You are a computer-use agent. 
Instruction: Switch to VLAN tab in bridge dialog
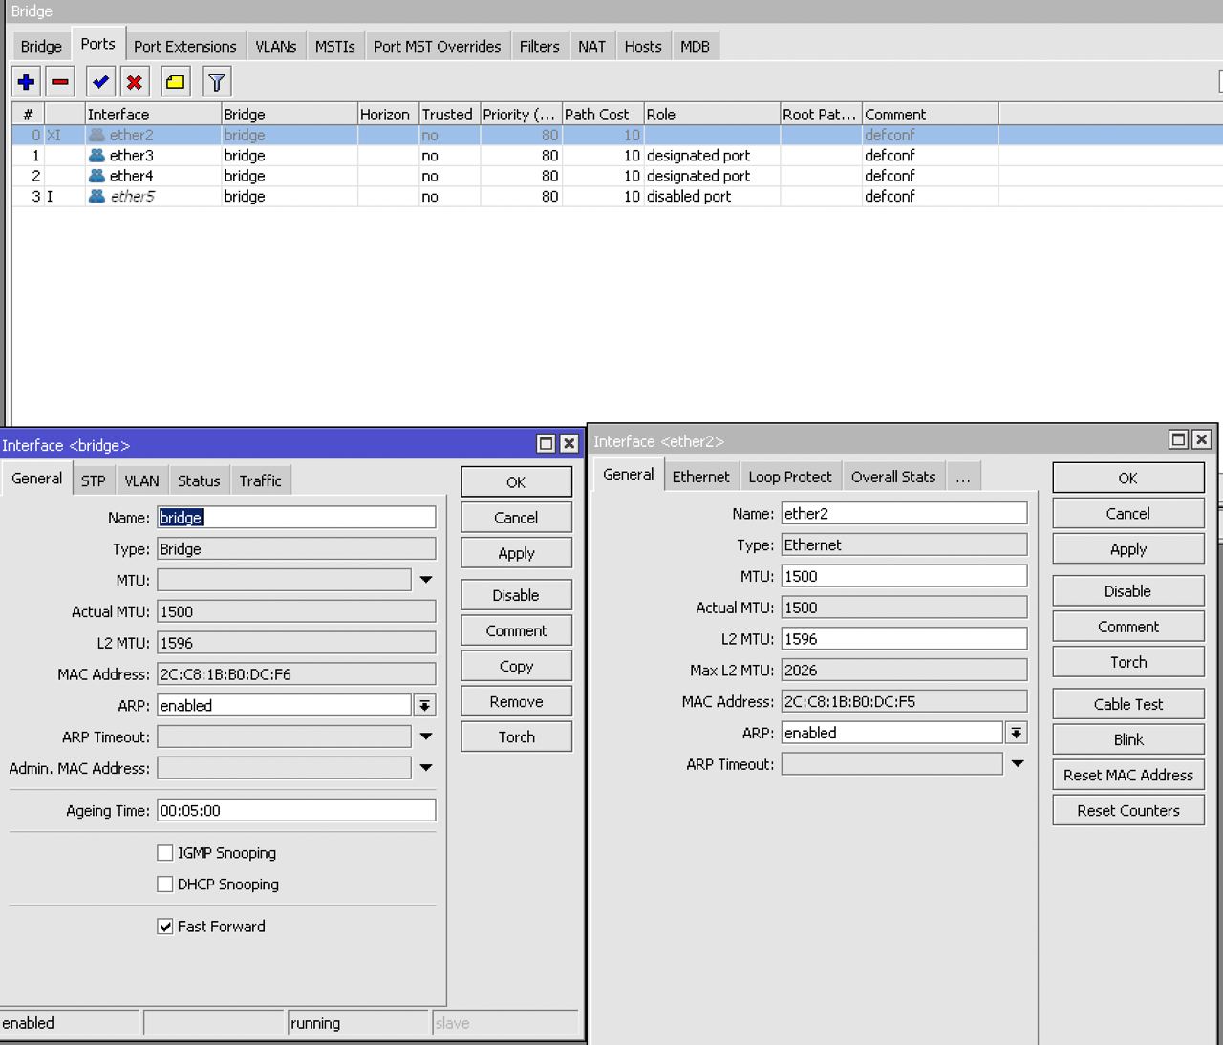(142, 480)
